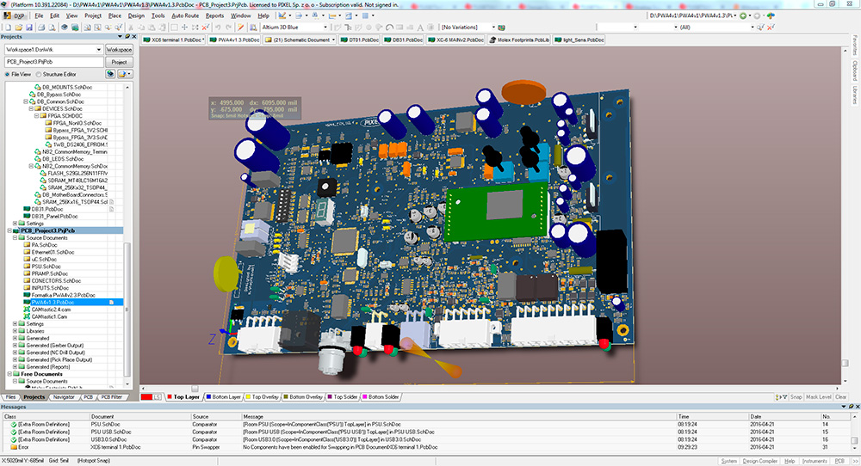Viewport: 861px width, 466px height.
Task: Click the Print Preview icon
Action: tap(53, 27)
